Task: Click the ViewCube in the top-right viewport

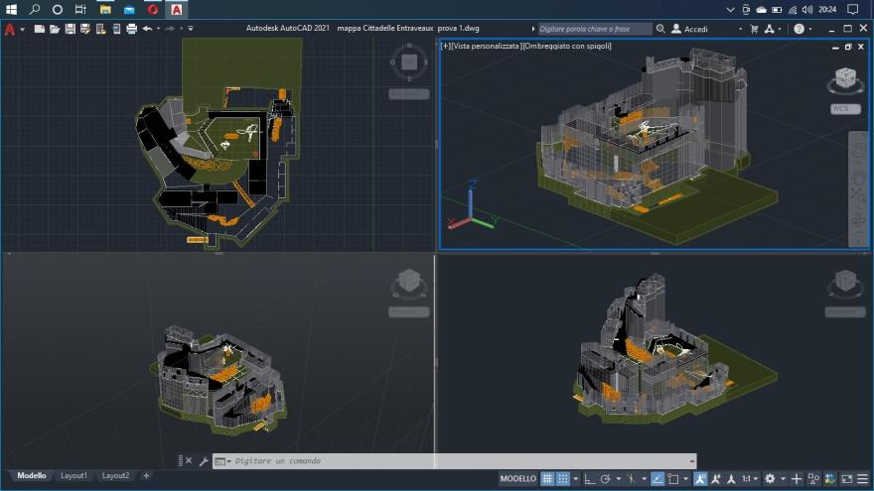Action: (845, 78)
